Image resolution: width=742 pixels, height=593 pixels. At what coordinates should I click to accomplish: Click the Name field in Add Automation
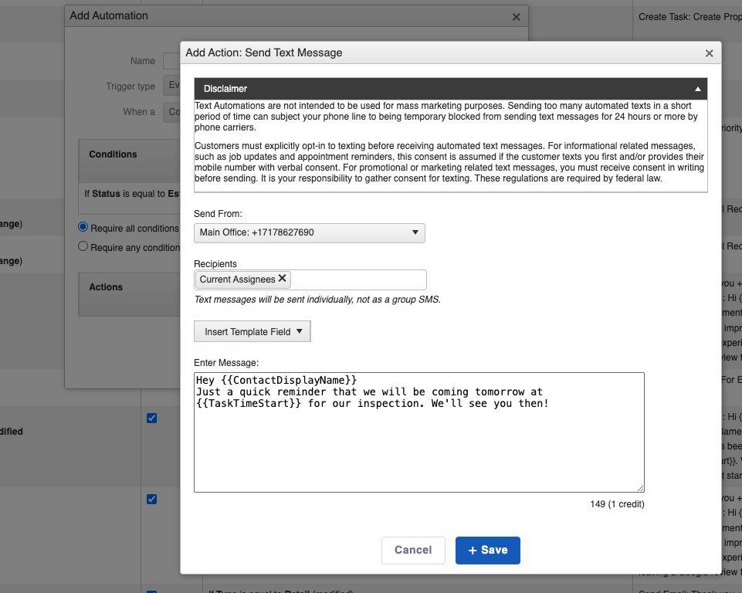click(171, 61)
